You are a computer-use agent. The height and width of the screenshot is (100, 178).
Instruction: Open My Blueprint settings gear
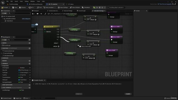coord(29,40)
